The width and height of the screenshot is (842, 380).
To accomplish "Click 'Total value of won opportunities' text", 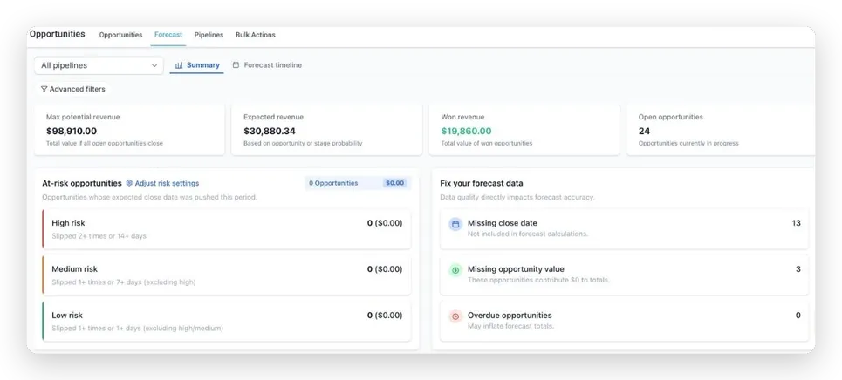I will (487, 143).
